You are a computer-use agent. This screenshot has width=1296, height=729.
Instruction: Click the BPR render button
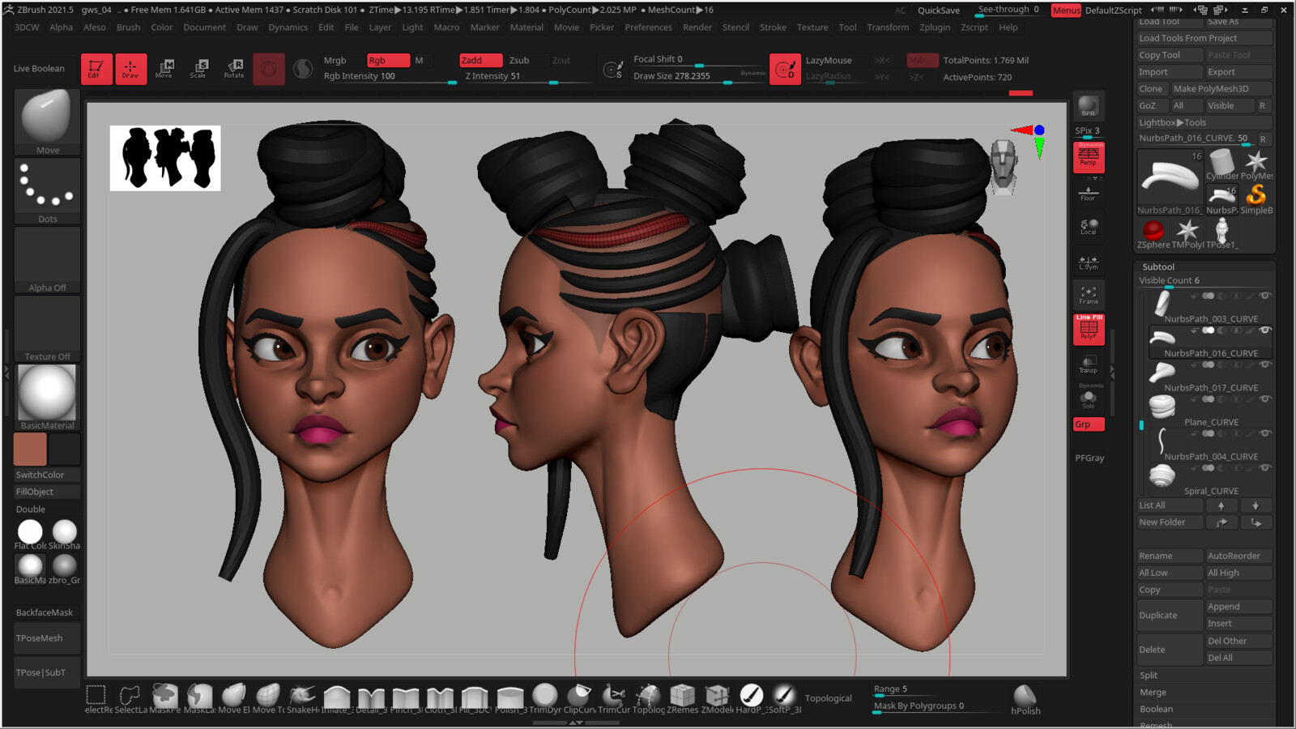coord(1089,106)
